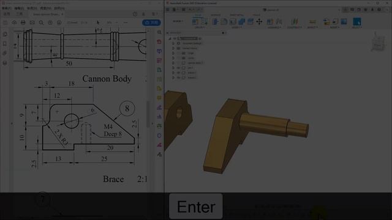Click the Inspect measure icon

tap(312, 22)
